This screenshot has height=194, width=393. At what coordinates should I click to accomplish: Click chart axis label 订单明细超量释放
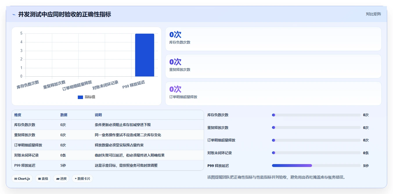pos(77,86)
